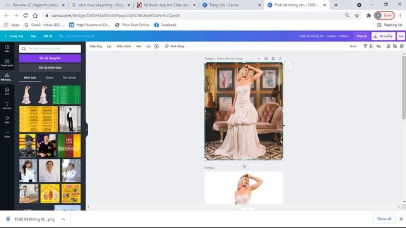This screenshot has width=406, height=228.
Task: Select the man in suit thumbnail
Action: click(x=70, y=119)
